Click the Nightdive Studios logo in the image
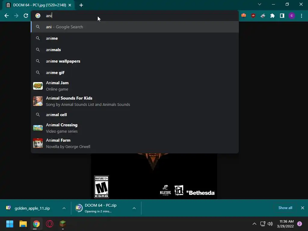308x231 pixels. click(x=165, y=190)
